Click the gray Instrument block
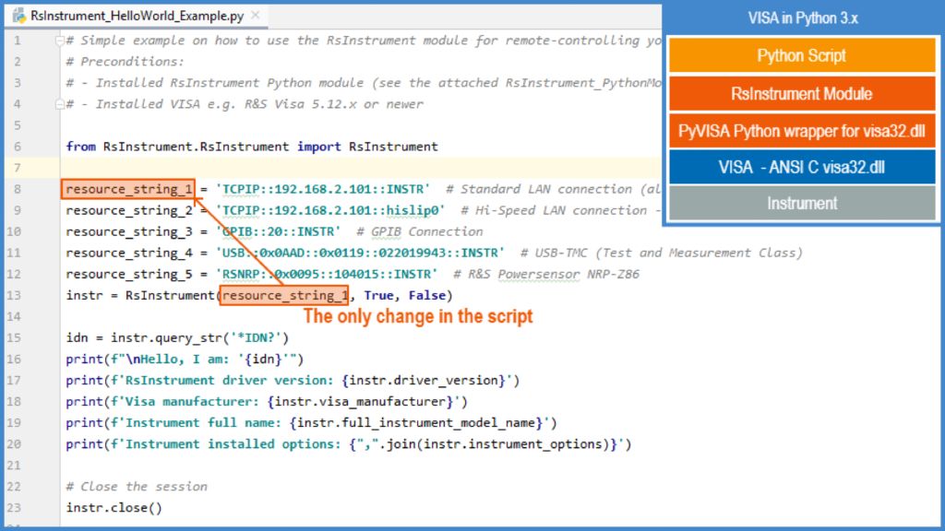 click(x=801, y=204)
